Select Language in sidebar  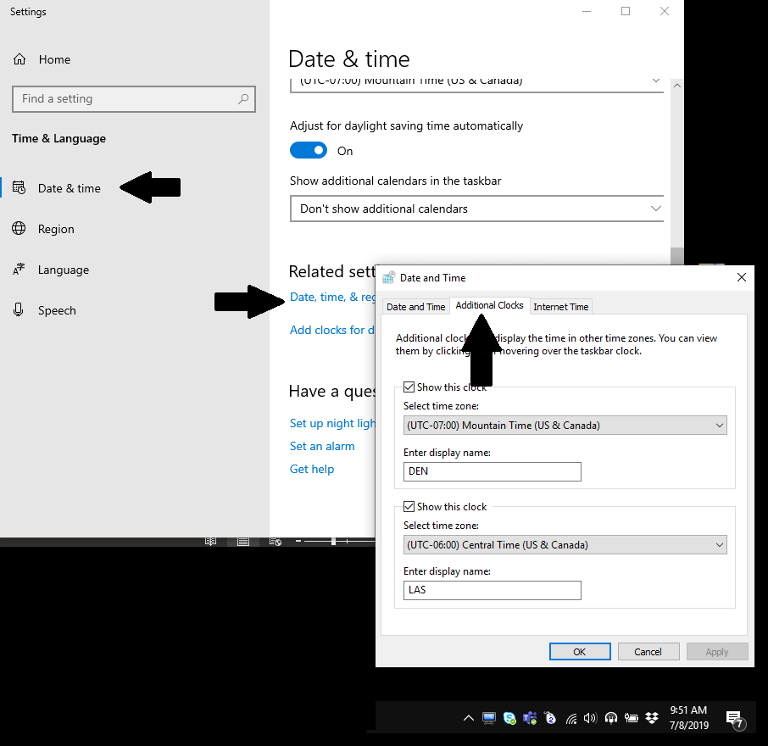pyautogui.click(x=64, y=270)
